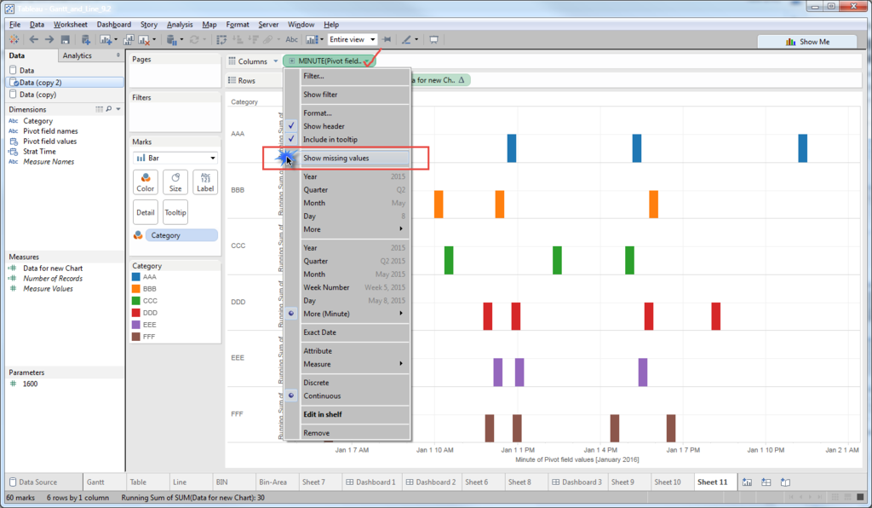This screenshot has height=508, width=872.
Task: Undo with the back arrow icon
Action: [x=34, y=39]
